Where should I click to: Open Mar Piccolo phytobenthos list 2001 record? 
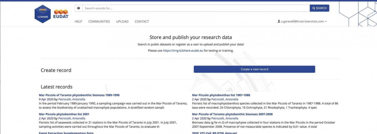pos(64,114)
